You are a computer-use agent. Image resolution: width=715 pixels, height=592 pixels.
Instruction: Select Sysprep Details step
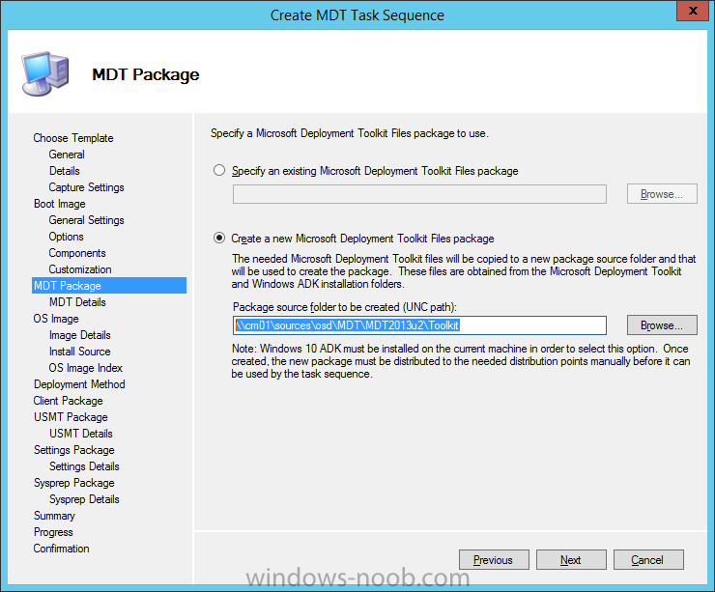pos(84,499)
